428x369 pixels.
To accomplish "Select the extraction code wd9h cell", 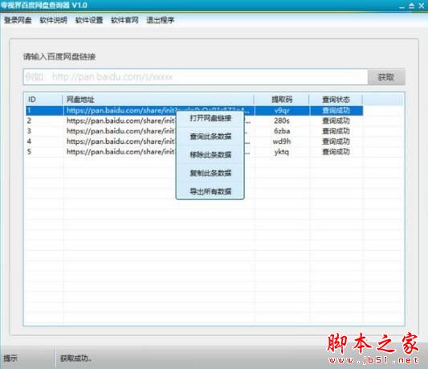I will coord(282,141).
